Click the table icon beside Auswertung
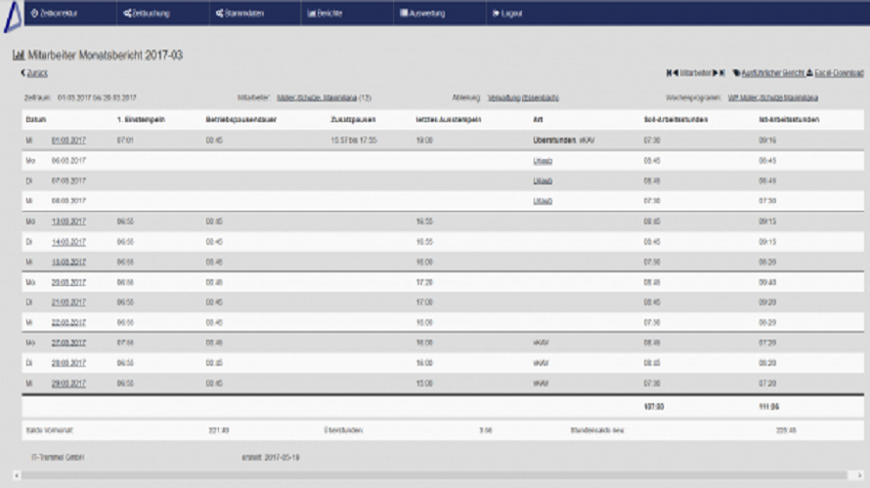 (x=404, y=13)
